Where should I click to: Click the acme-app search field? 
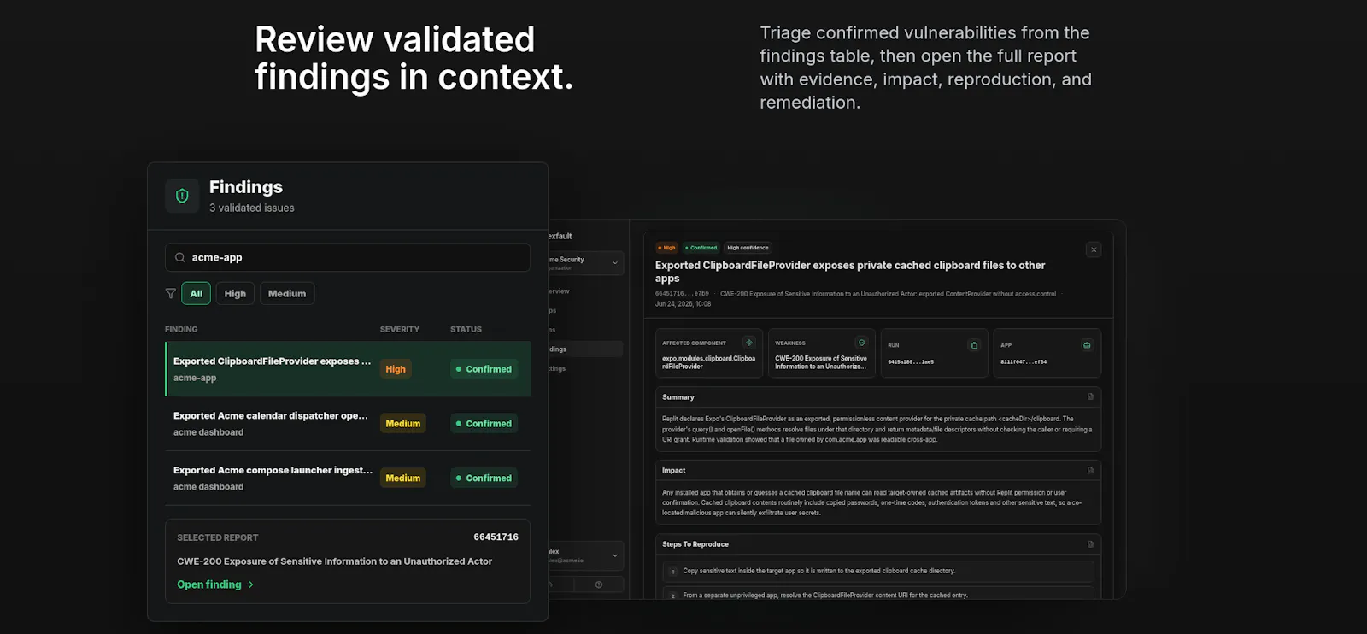coord(348,257)
